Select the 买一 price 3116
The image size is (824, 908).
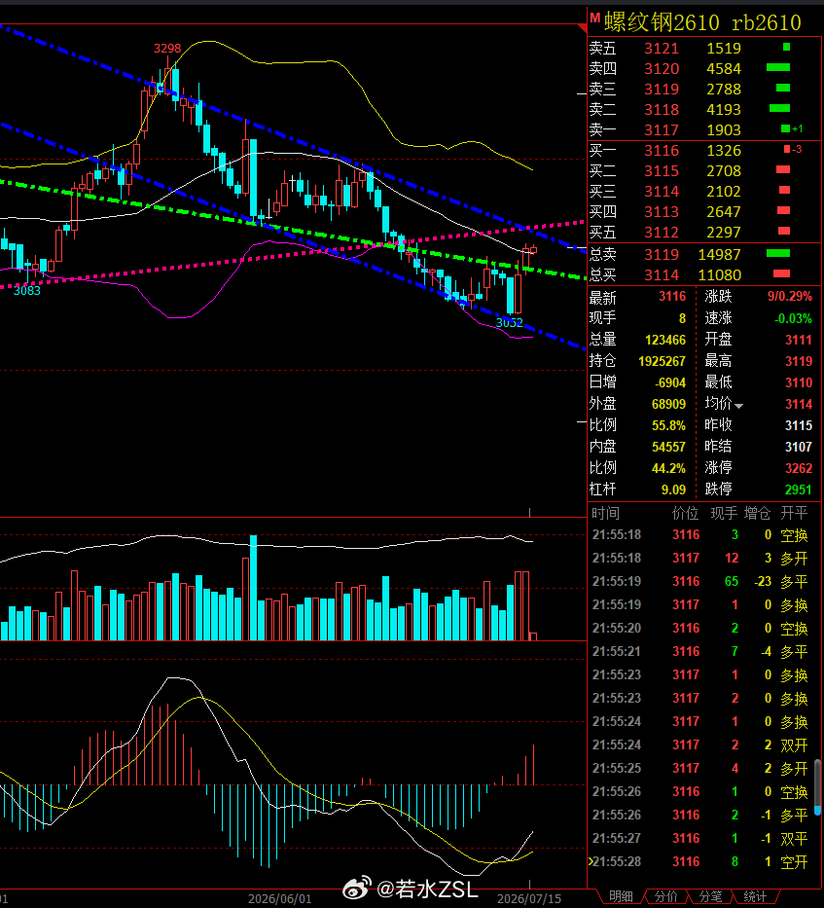click(x=662, y=151)
